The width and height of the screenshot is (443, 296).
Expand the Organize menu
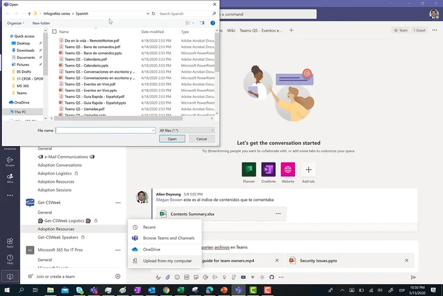(x=16, y=23)
